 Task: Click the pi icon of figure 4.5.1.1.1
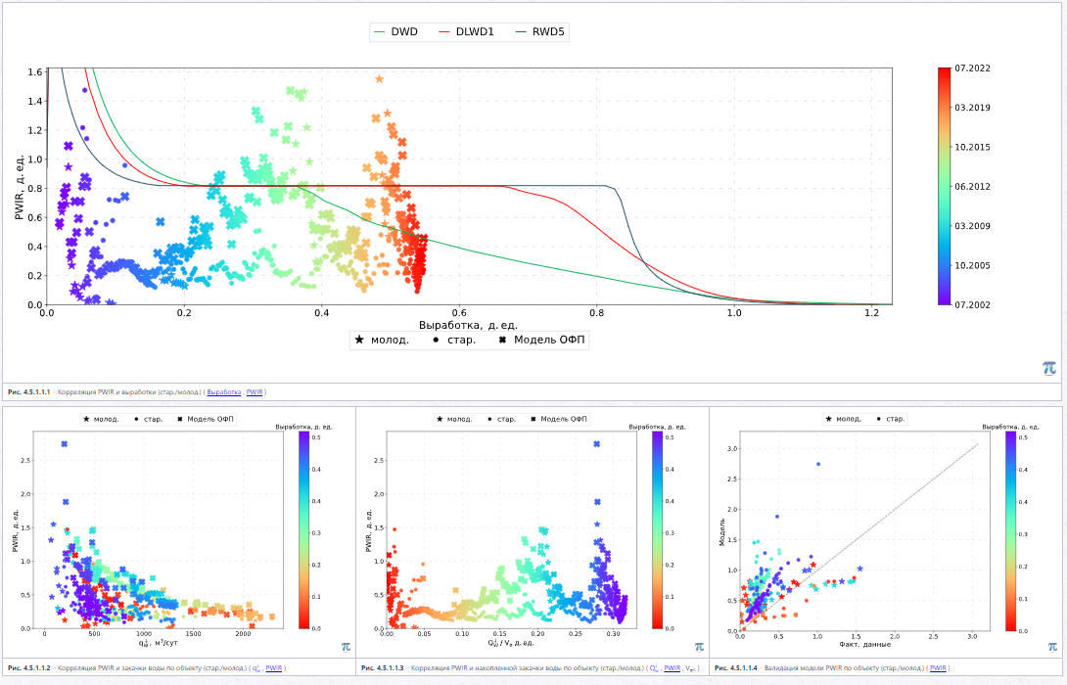point(1048,368)
